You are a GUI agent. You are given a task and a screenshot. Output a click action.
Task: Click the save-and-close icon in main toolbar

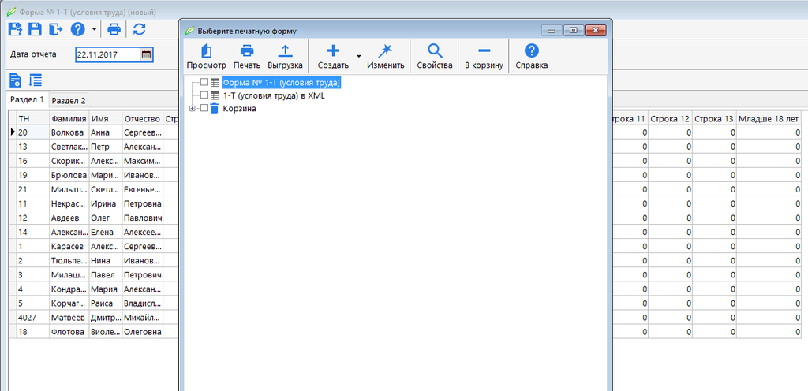coord(16,29)
